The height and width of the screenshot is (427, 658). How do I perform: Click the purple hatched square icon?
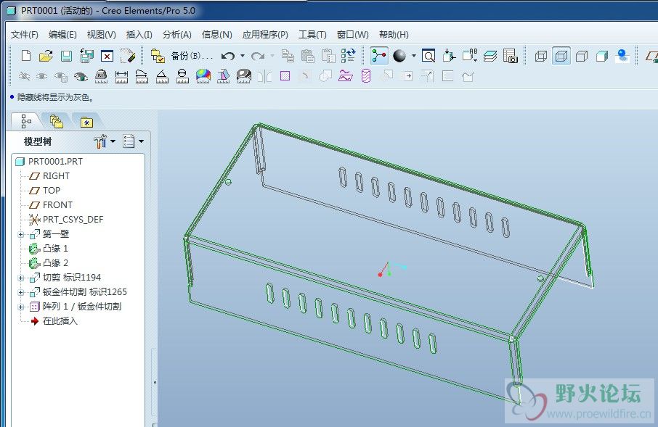pos(285,76)
